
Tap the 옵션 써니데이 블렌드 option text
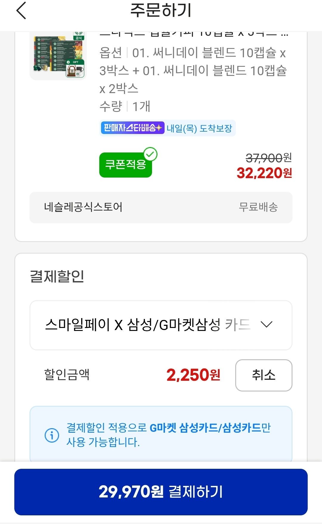pyautogui.click(x=193, y=70)
